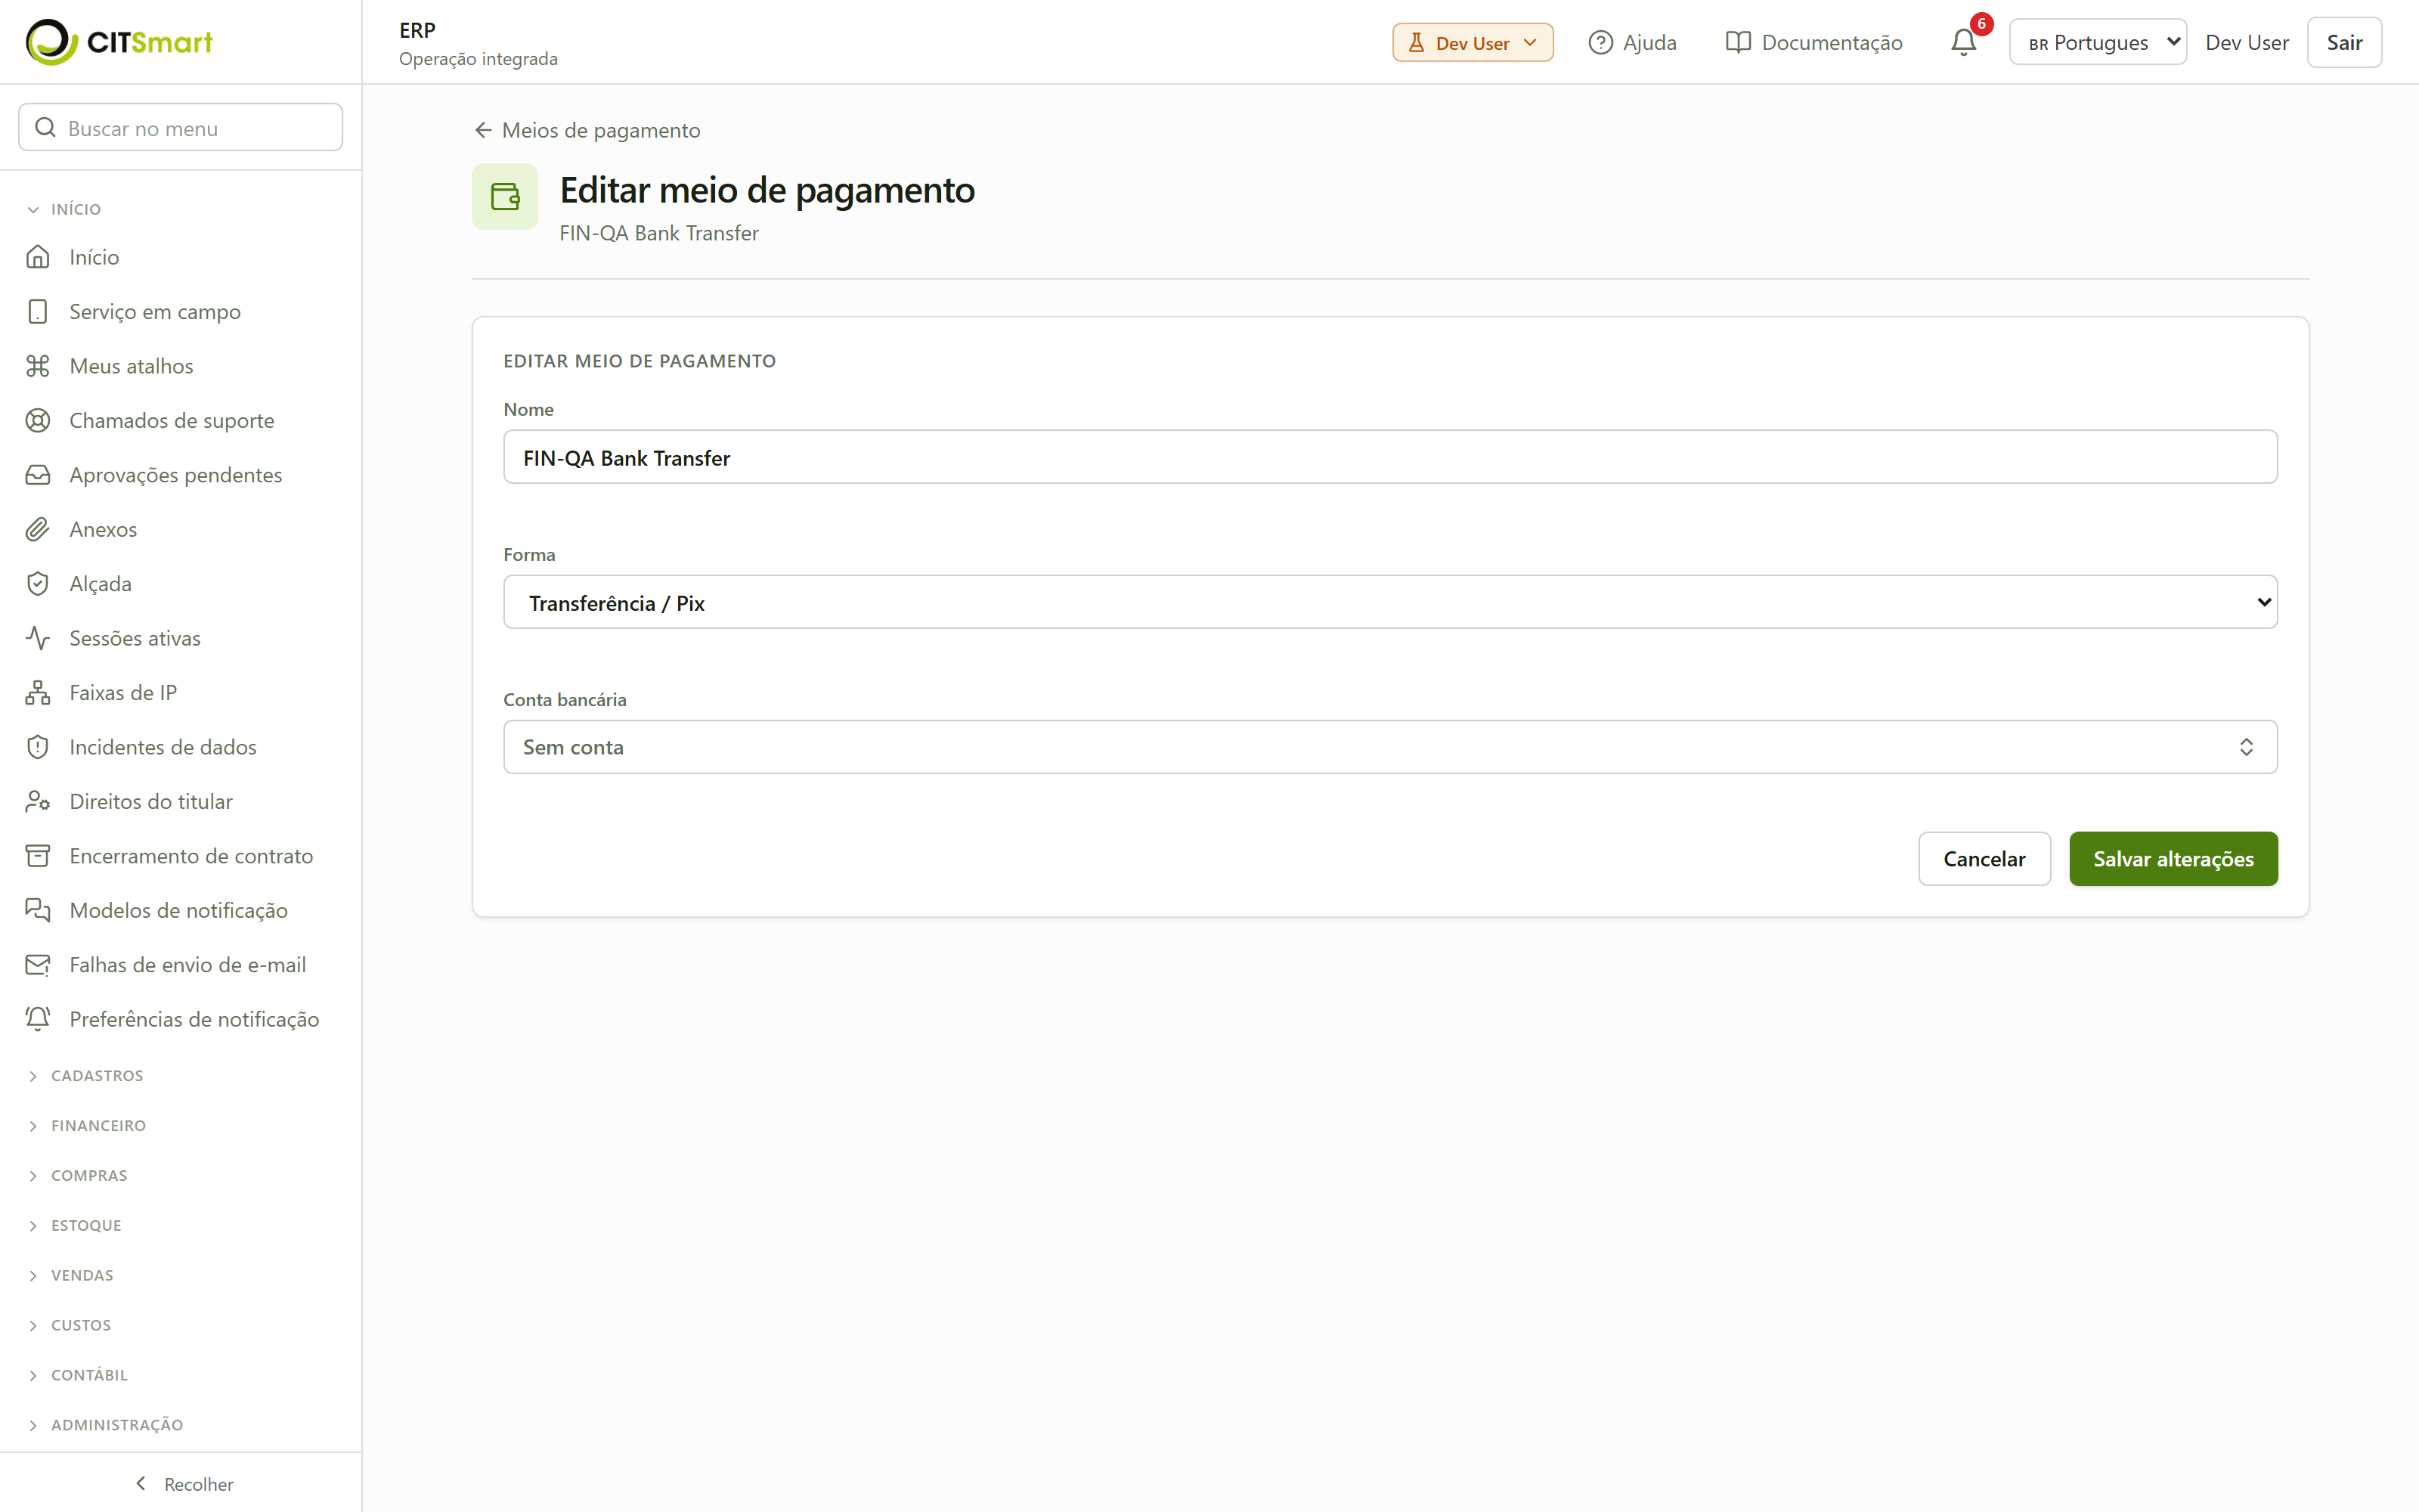Click the Falhas de envio de e-mail icon
Viewport: 2419px width, 1512px height.
(x=38, y=965)
